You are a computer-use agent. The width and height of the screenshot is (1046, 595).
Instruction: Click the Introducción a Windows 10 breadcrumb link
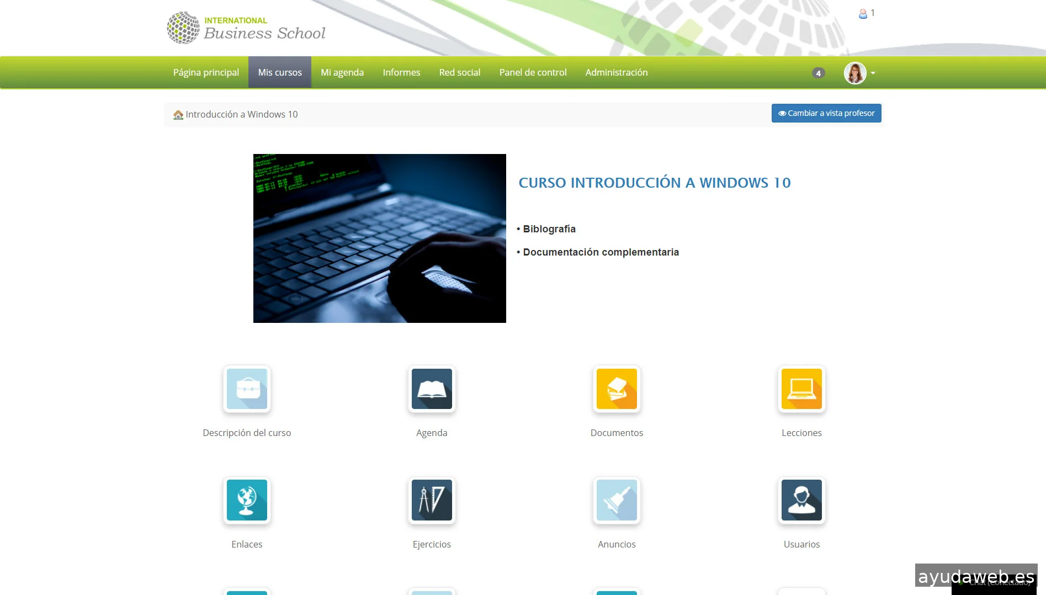[x=241, y=114]
